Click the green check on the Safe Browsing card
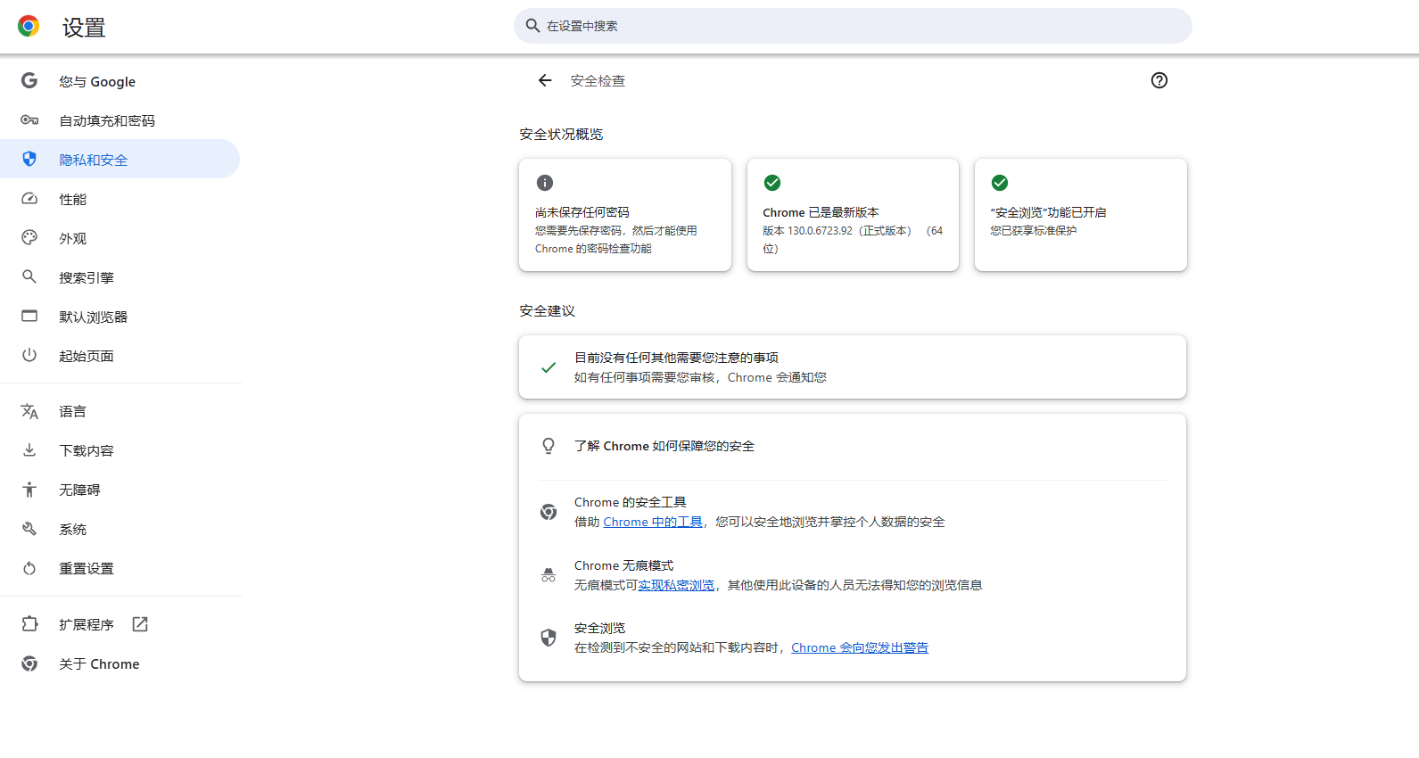 click(x=1000, y=183)
